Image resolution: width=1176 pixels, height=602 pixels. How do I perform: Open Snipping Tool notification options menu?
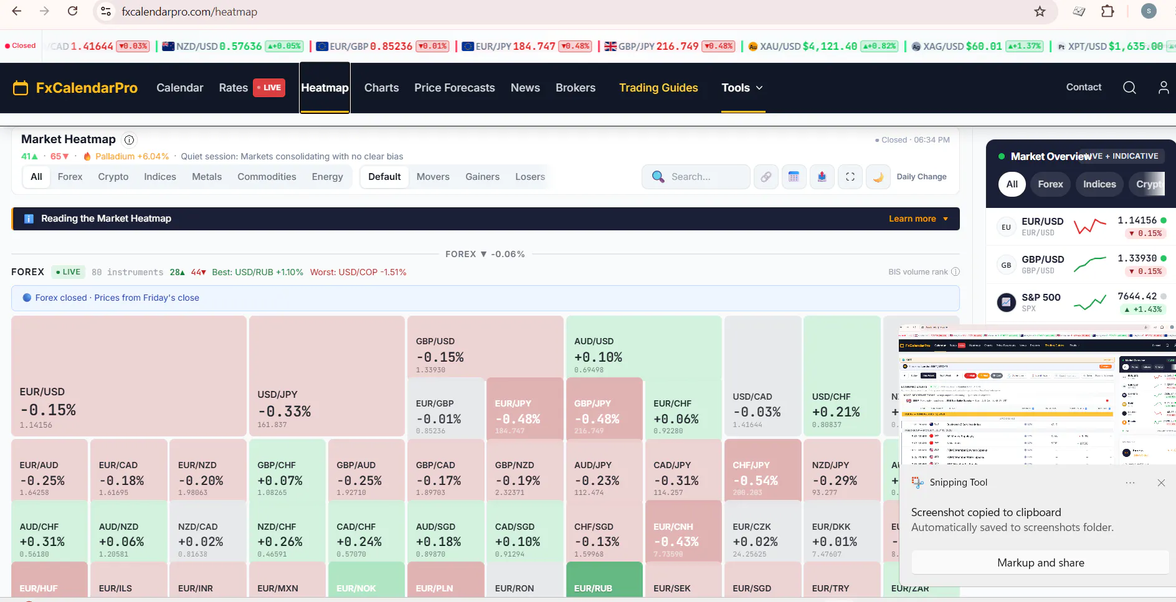tap(1130, 483)
